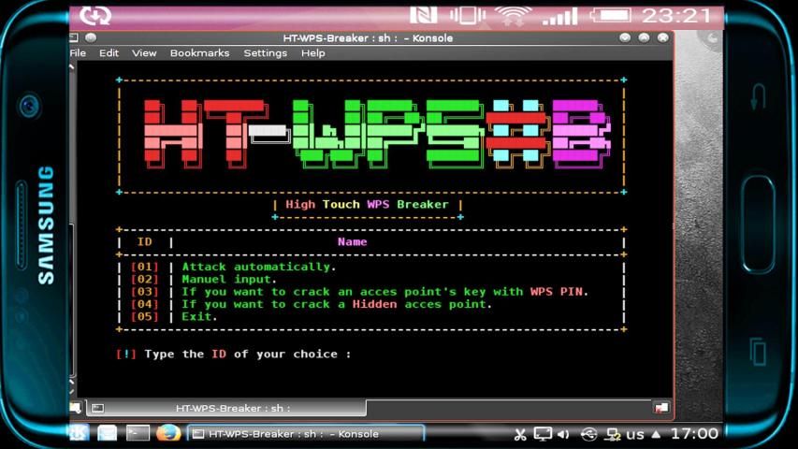
Task: Click the 17:00 taskbar clock
Action: [x=694, y=434]
